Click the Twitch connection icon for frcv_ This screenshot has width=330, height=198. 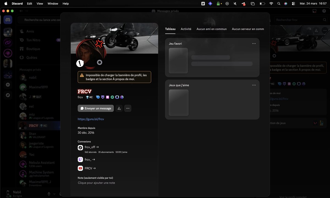(x=80, y=159)
